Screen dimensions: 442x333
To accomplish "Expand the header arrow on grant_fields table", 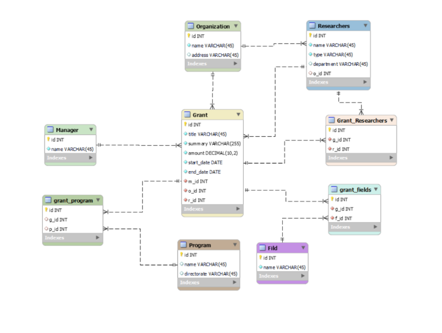I will (x=377, y=189).
